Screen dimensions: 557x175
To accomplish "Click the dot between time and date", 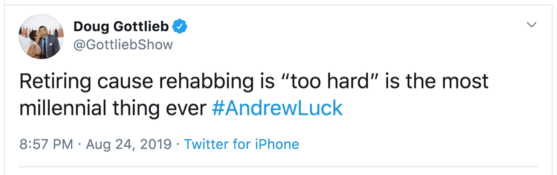I will [80, 144].
